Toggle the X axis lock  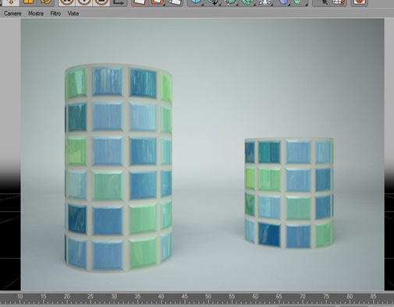(67, 2)
